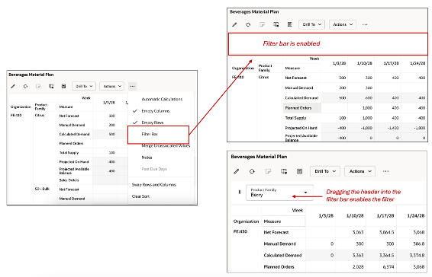Click the Product Family header in left panel table
Image resolution: width=432 pixels, height=277 pixels.
pos(41,107)
